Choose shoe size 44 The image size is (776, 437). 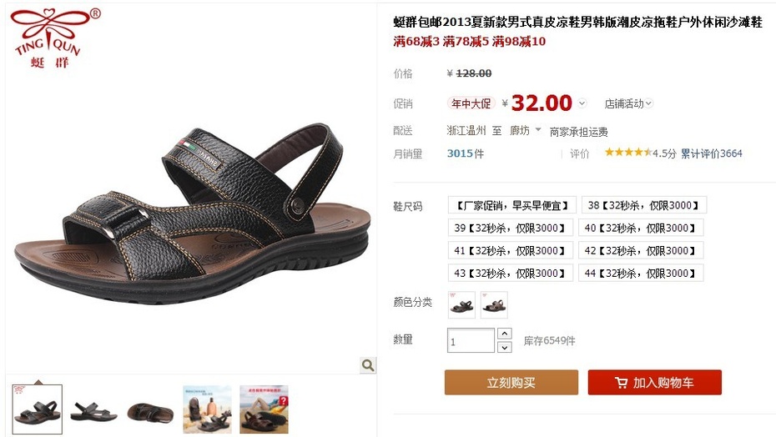pyautogui.click(x=641, y=273)
